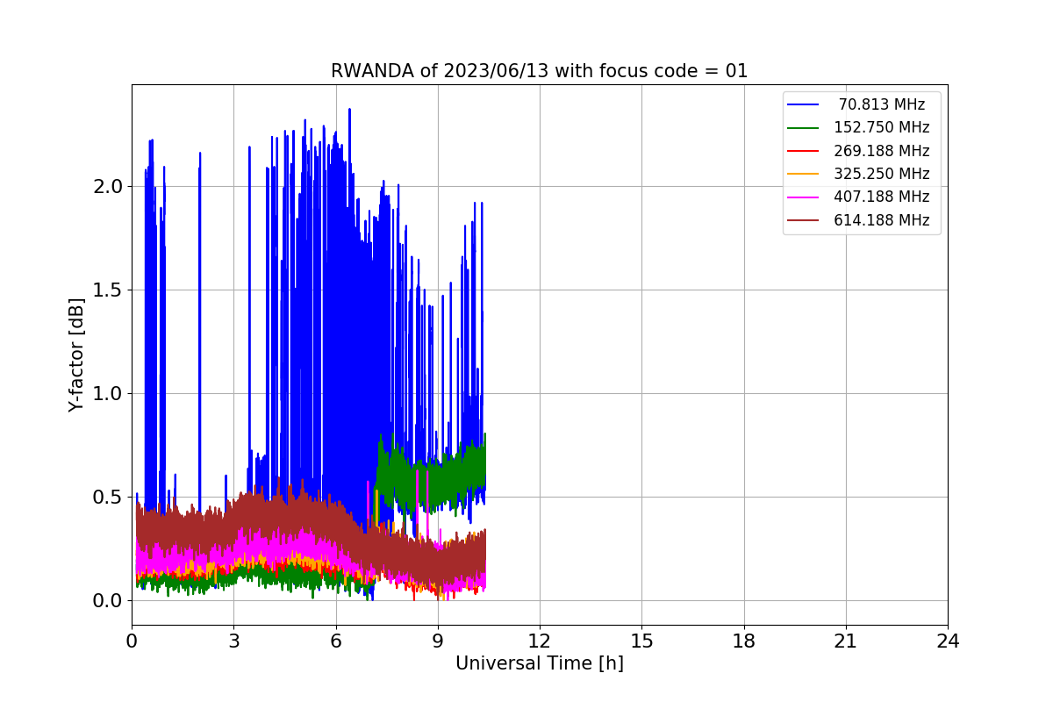Click the orange line sample in legend
The height and width of the screenshot is (702, 1053).
point(803,174)
